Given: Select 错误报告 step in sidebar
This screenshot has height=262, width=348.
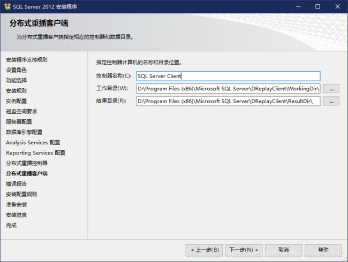Looking at the screenshot, I should pos(17,184).
